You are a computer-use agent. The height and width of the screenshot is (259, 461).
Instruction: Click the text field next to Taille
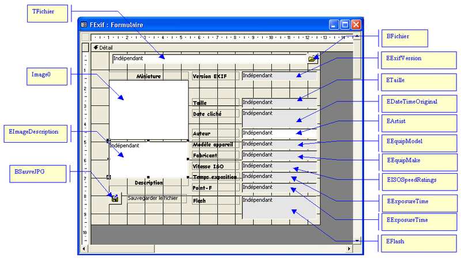pos(279,102)
